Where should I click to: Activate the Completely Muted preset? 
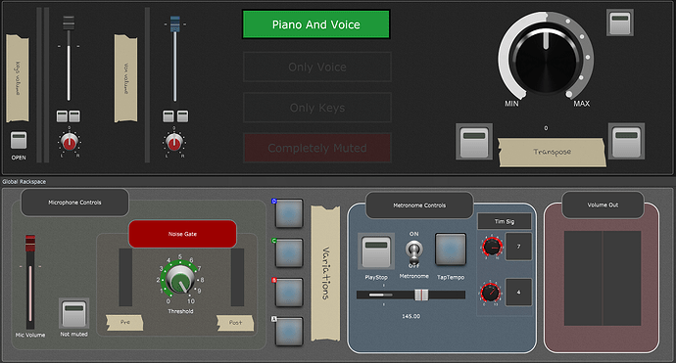click(x=317, y=148)
